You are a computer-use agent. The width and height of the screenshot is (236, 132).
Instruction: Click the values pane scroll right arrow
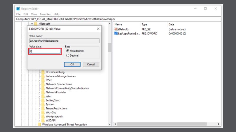coord(219,124)
